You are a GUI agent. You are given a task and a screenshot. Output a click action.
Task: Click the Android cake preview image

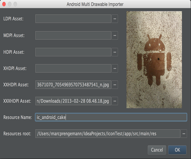(154, 59)
